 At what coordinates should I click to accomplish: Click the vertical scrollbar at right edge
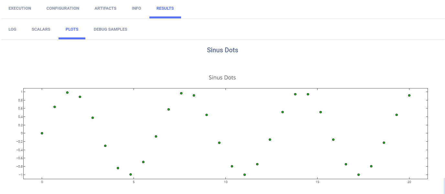pyautogui.click(x=444, y=186)
